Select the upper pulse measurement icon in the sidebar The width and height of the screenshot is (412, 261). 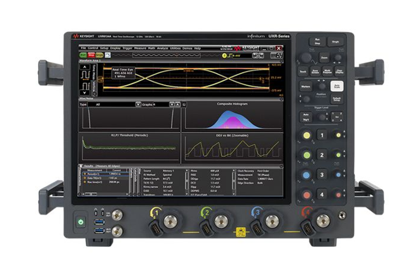(x=85, y=75)
